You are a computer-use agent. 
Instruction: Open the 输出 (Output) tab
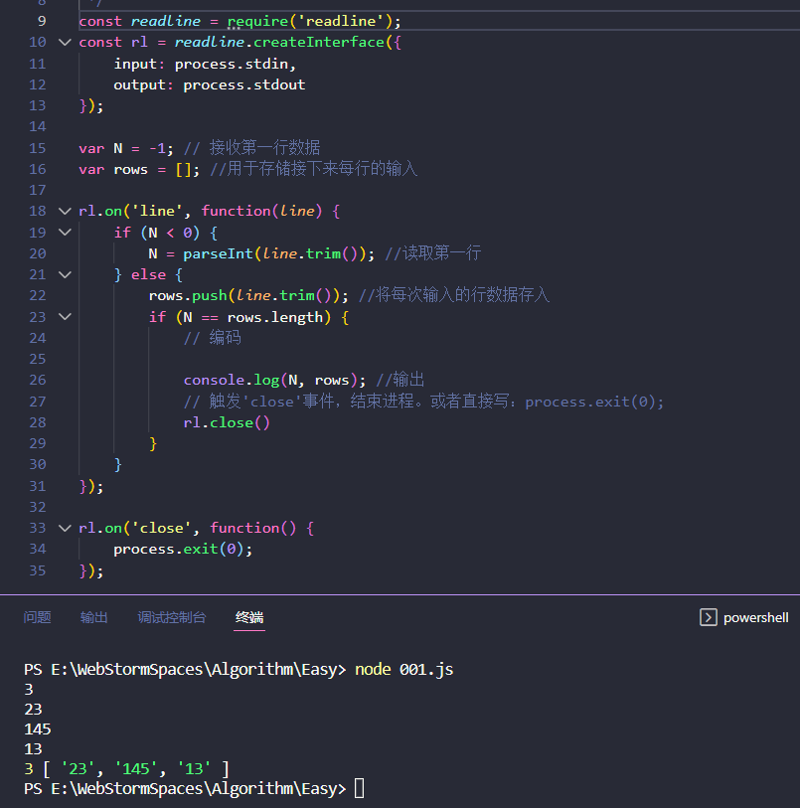pyautogui.click(x=93, y=617)
